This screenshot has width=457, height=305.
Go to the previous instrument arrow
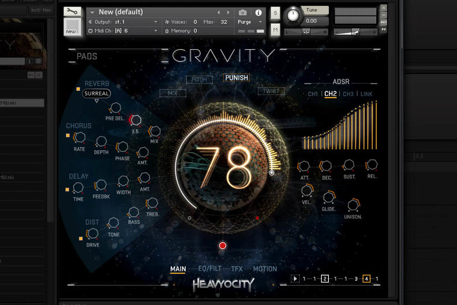tap(218, 12)
